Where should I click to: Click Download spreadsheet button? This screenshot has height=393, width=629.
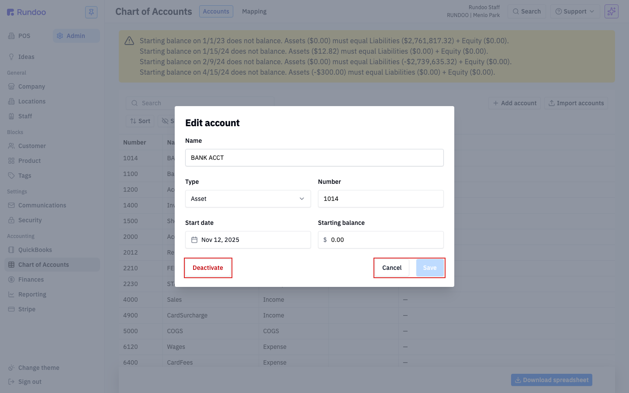pyautogui.click(x=552, y=380)
